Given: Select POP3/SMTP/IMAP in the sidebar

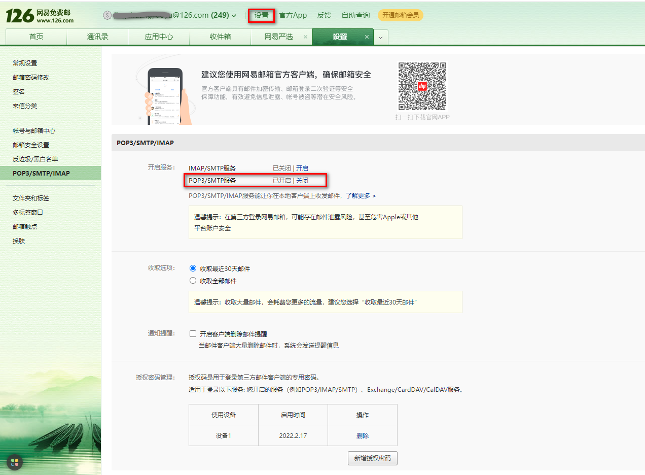Looking at the screenshot, I should click(x=50, y=173).
